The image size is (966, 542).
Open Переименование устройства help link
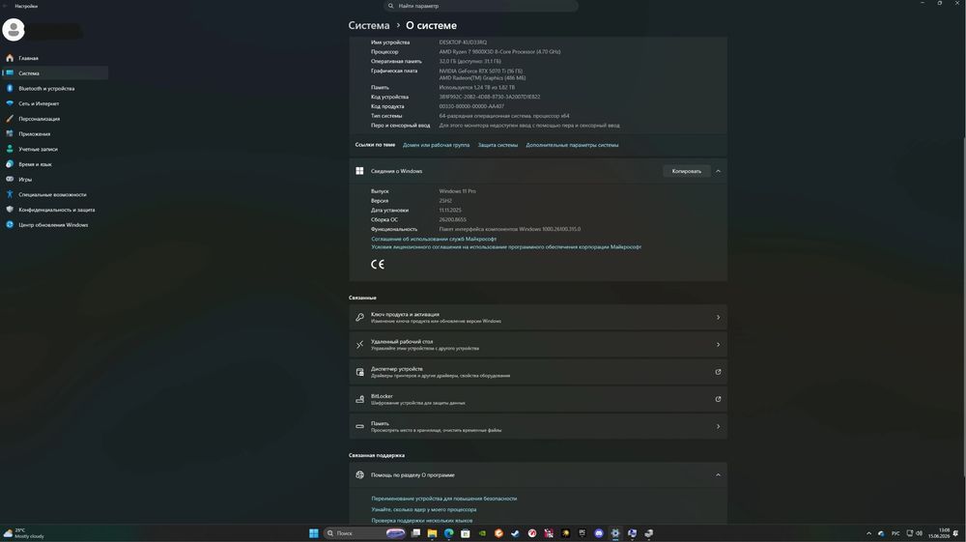coord(443,499)
